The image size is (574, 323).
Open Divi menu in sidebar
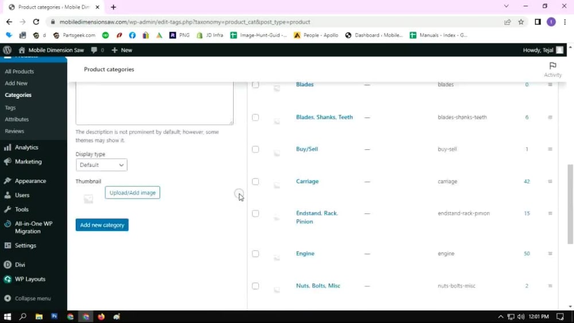[20, 265]
